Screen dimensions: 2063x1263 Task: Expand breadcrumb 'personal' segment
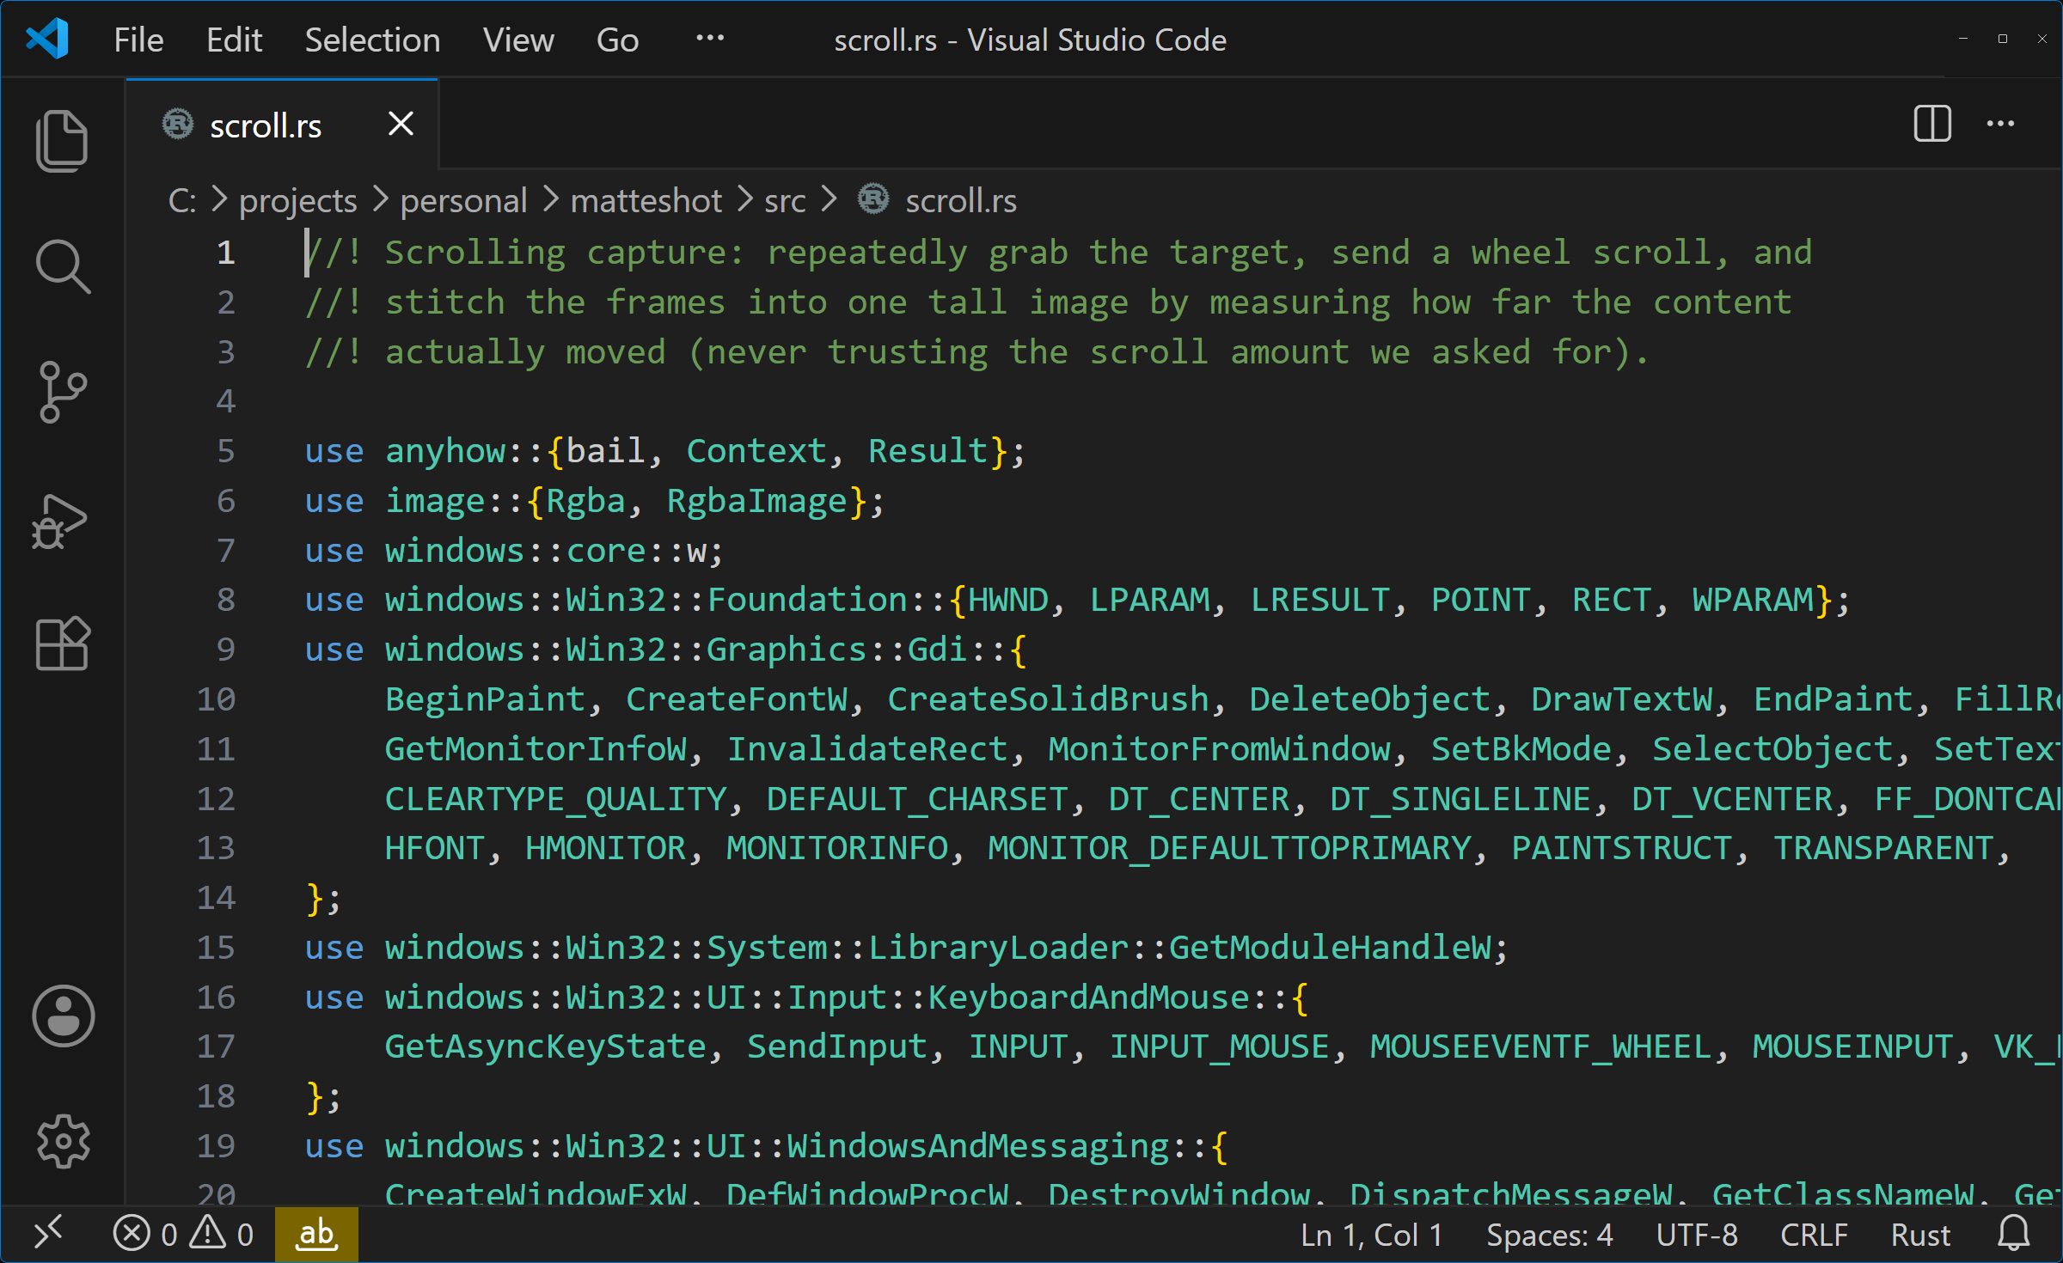(x=463, y=200)
